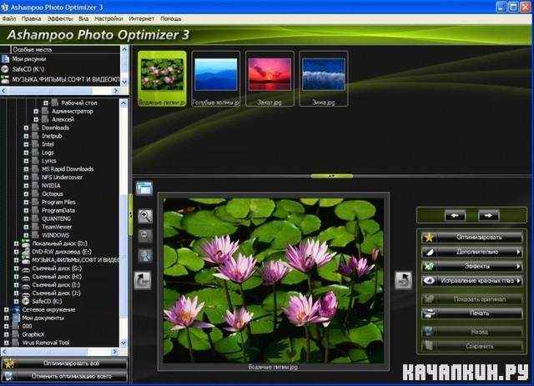
Task: Select the QUANTENG folder
Action: click(x=56, y=219)
